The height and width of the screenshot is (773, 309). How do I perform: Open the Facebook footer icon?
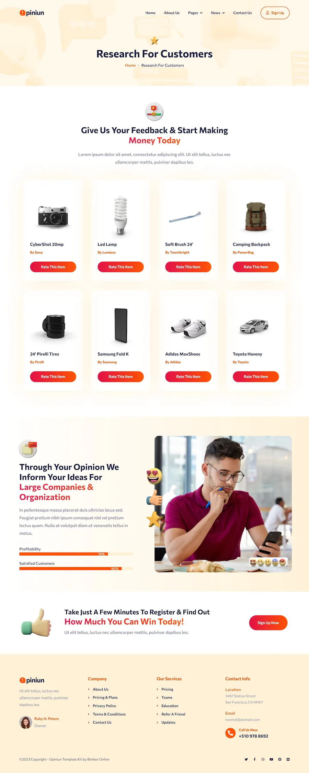pos(254,759)
